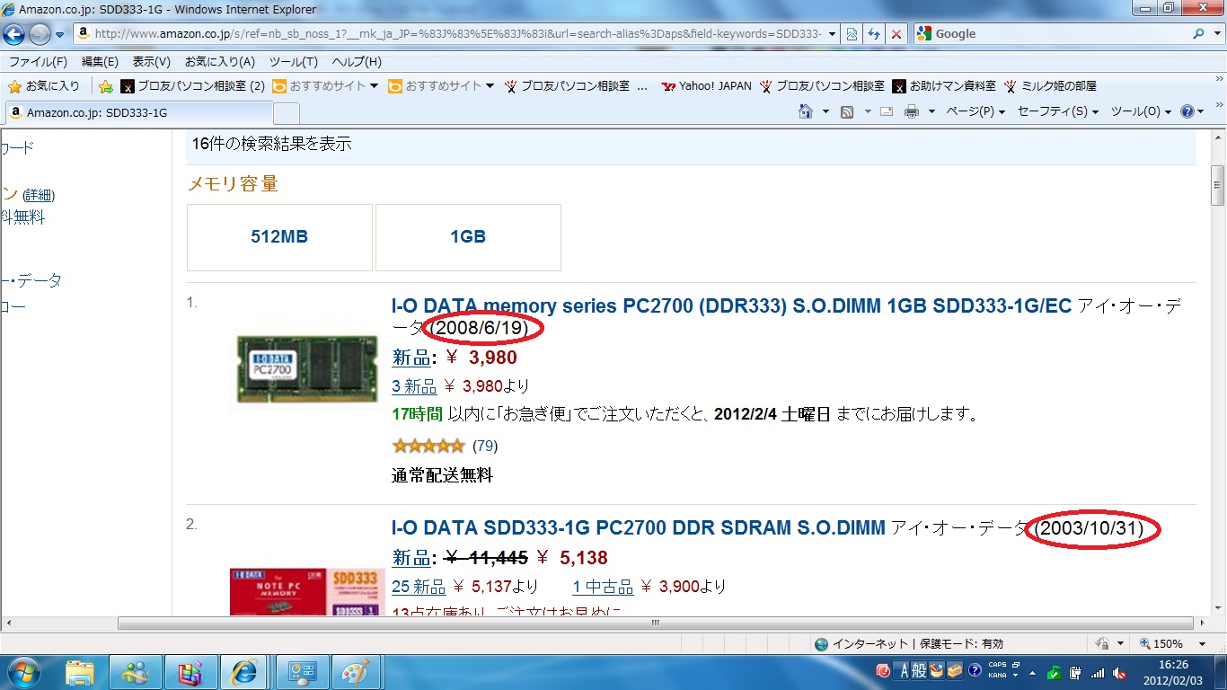Open the 1 中古品 used offers link
This screenshot has width=1227, height=690.
603,587
